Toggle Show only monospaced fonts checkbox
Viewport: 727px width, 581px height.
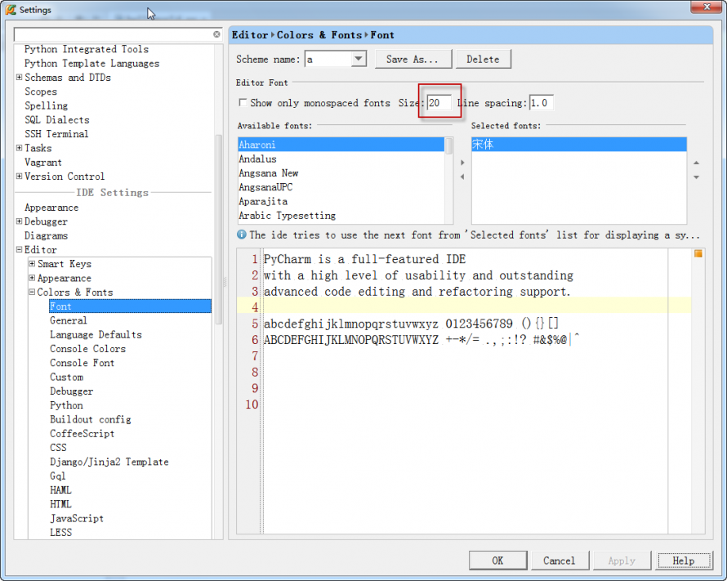point(243,102)
